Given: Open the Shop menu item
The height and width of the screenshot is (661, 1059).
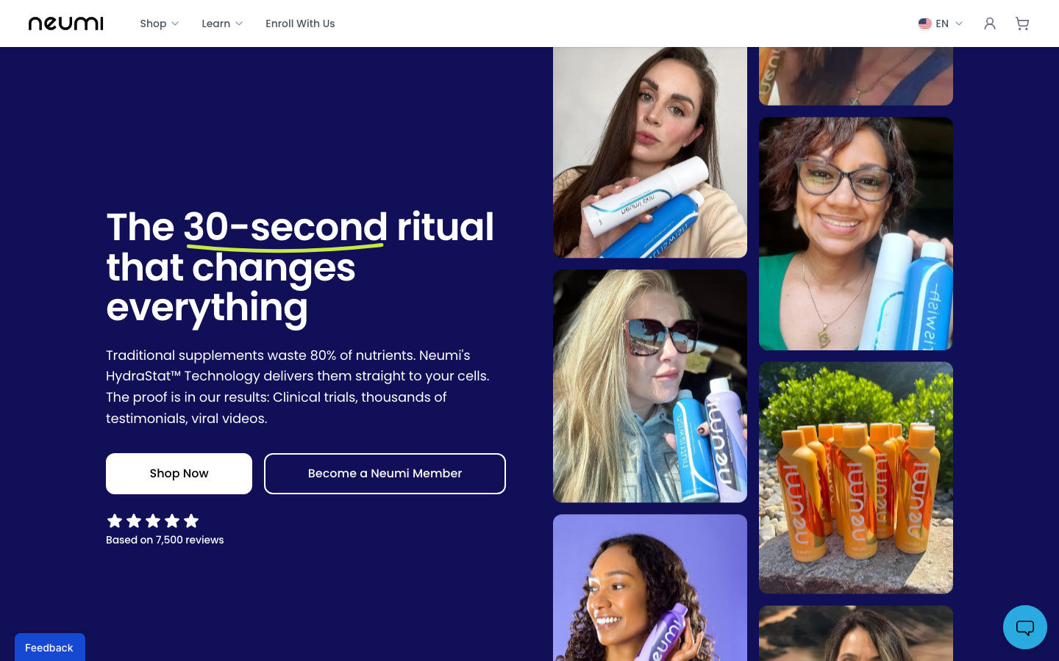Looking at the screenshot, I should tap(154, 24).
